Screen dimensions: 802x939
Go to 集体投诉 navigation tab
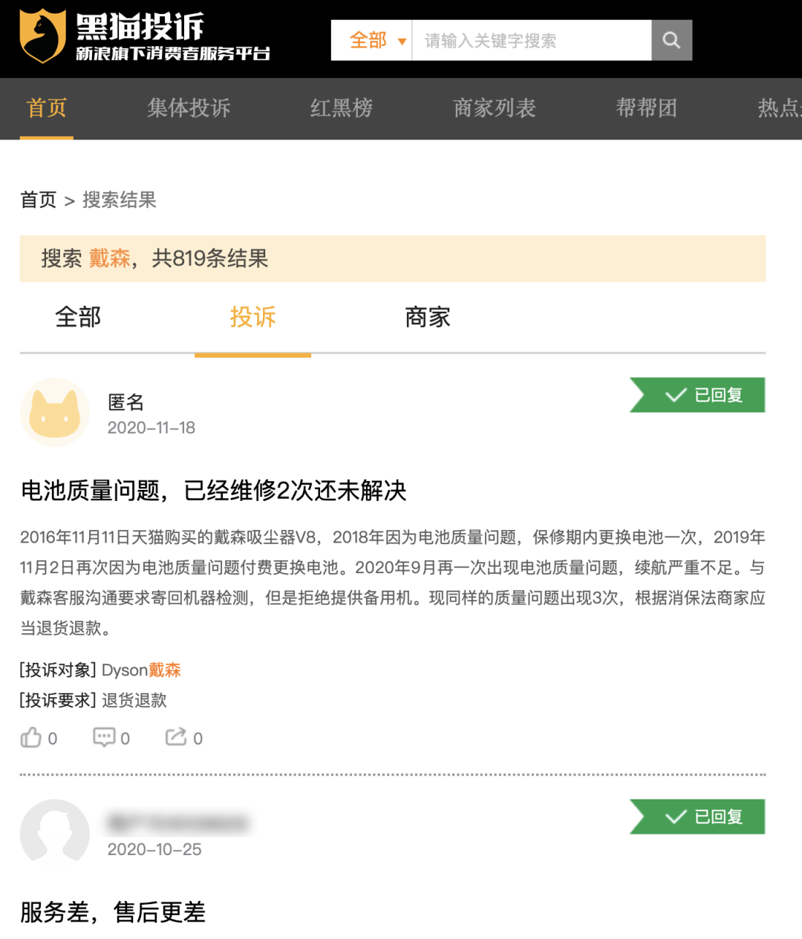(189, 108)
